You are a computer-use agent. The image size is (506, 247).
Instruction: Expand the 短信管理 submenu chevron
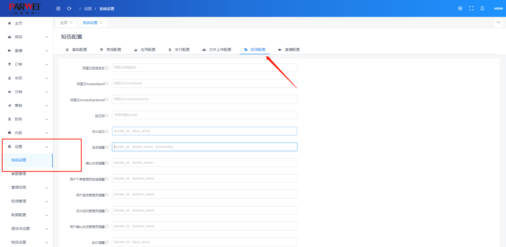coord(47,202)
